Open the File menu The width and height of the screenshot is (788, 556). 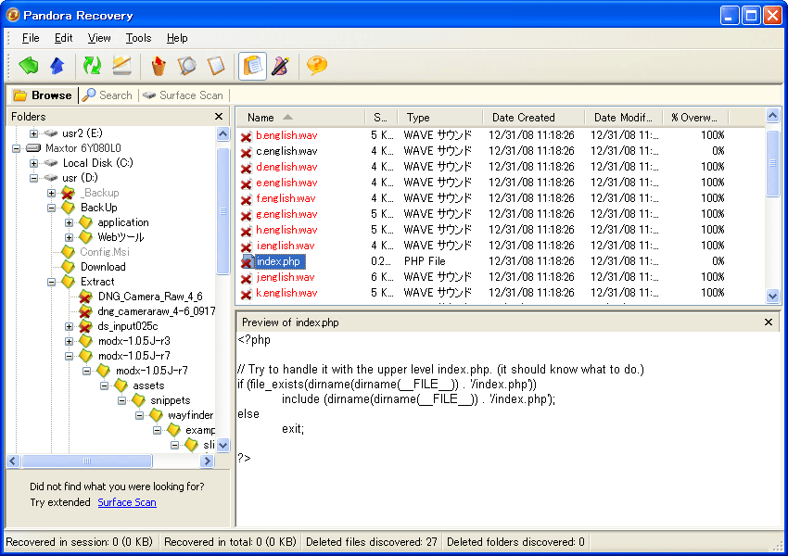coord(31,38)
